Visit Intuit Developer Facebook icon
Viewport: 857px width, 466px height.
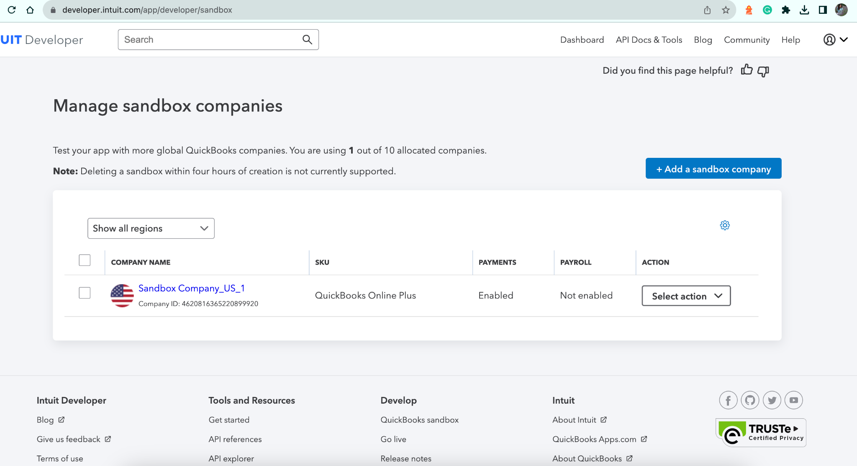click(728, 400)
